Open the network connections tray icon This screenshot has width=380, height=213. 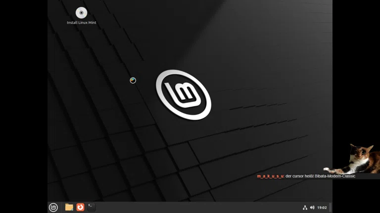(305, 208)
